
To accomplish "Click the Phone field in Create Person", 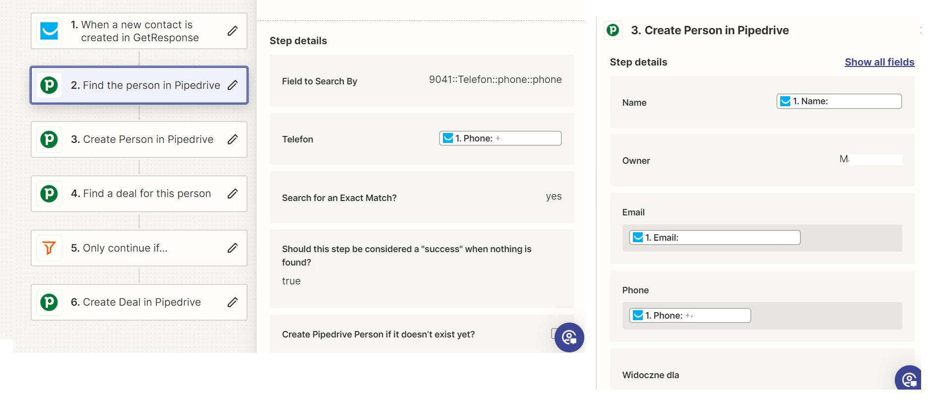I will tap(689, 316).
